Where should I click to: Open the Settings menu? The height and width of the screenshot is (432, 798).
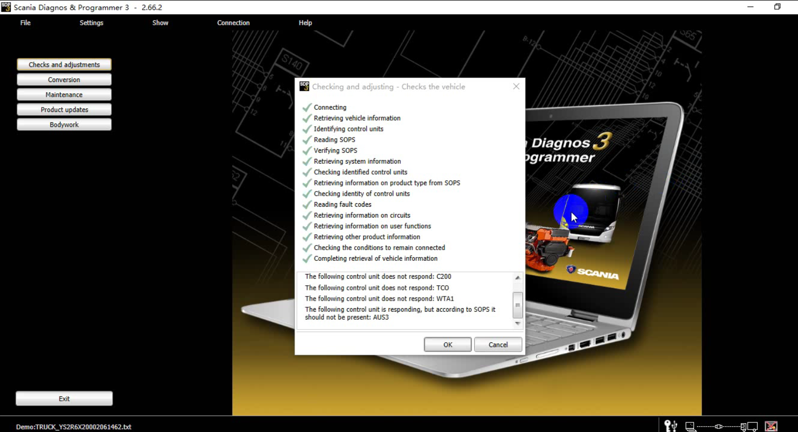click(91, 23)
